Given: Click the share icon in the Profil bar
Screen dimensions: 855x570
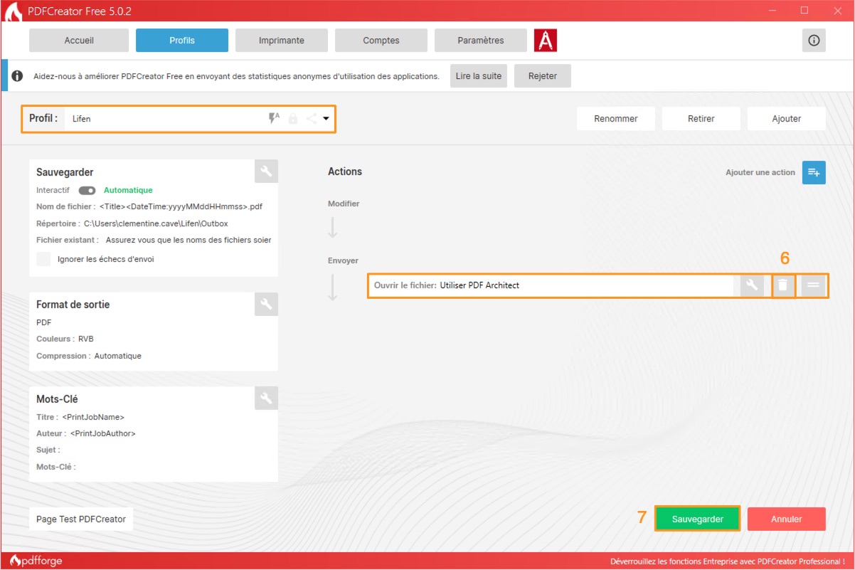Looking at the screenshot, I should 311,119.
